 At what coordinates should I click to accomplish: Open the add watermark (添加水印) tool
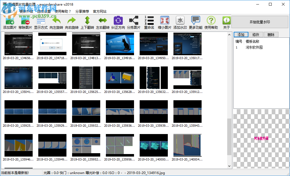point(180,21)
